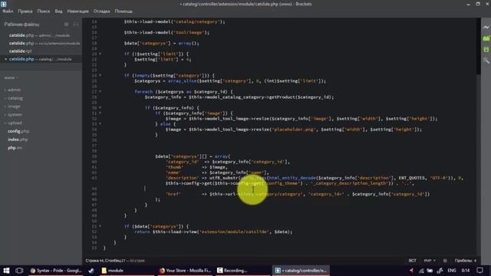Click the third green icon in right toolbar
Viewport: 491px width, 276px height.
click(x=486, y=49)
